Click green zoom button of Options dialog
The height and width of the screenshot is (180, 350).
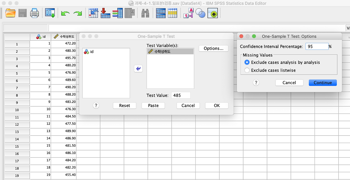[254, 36]
